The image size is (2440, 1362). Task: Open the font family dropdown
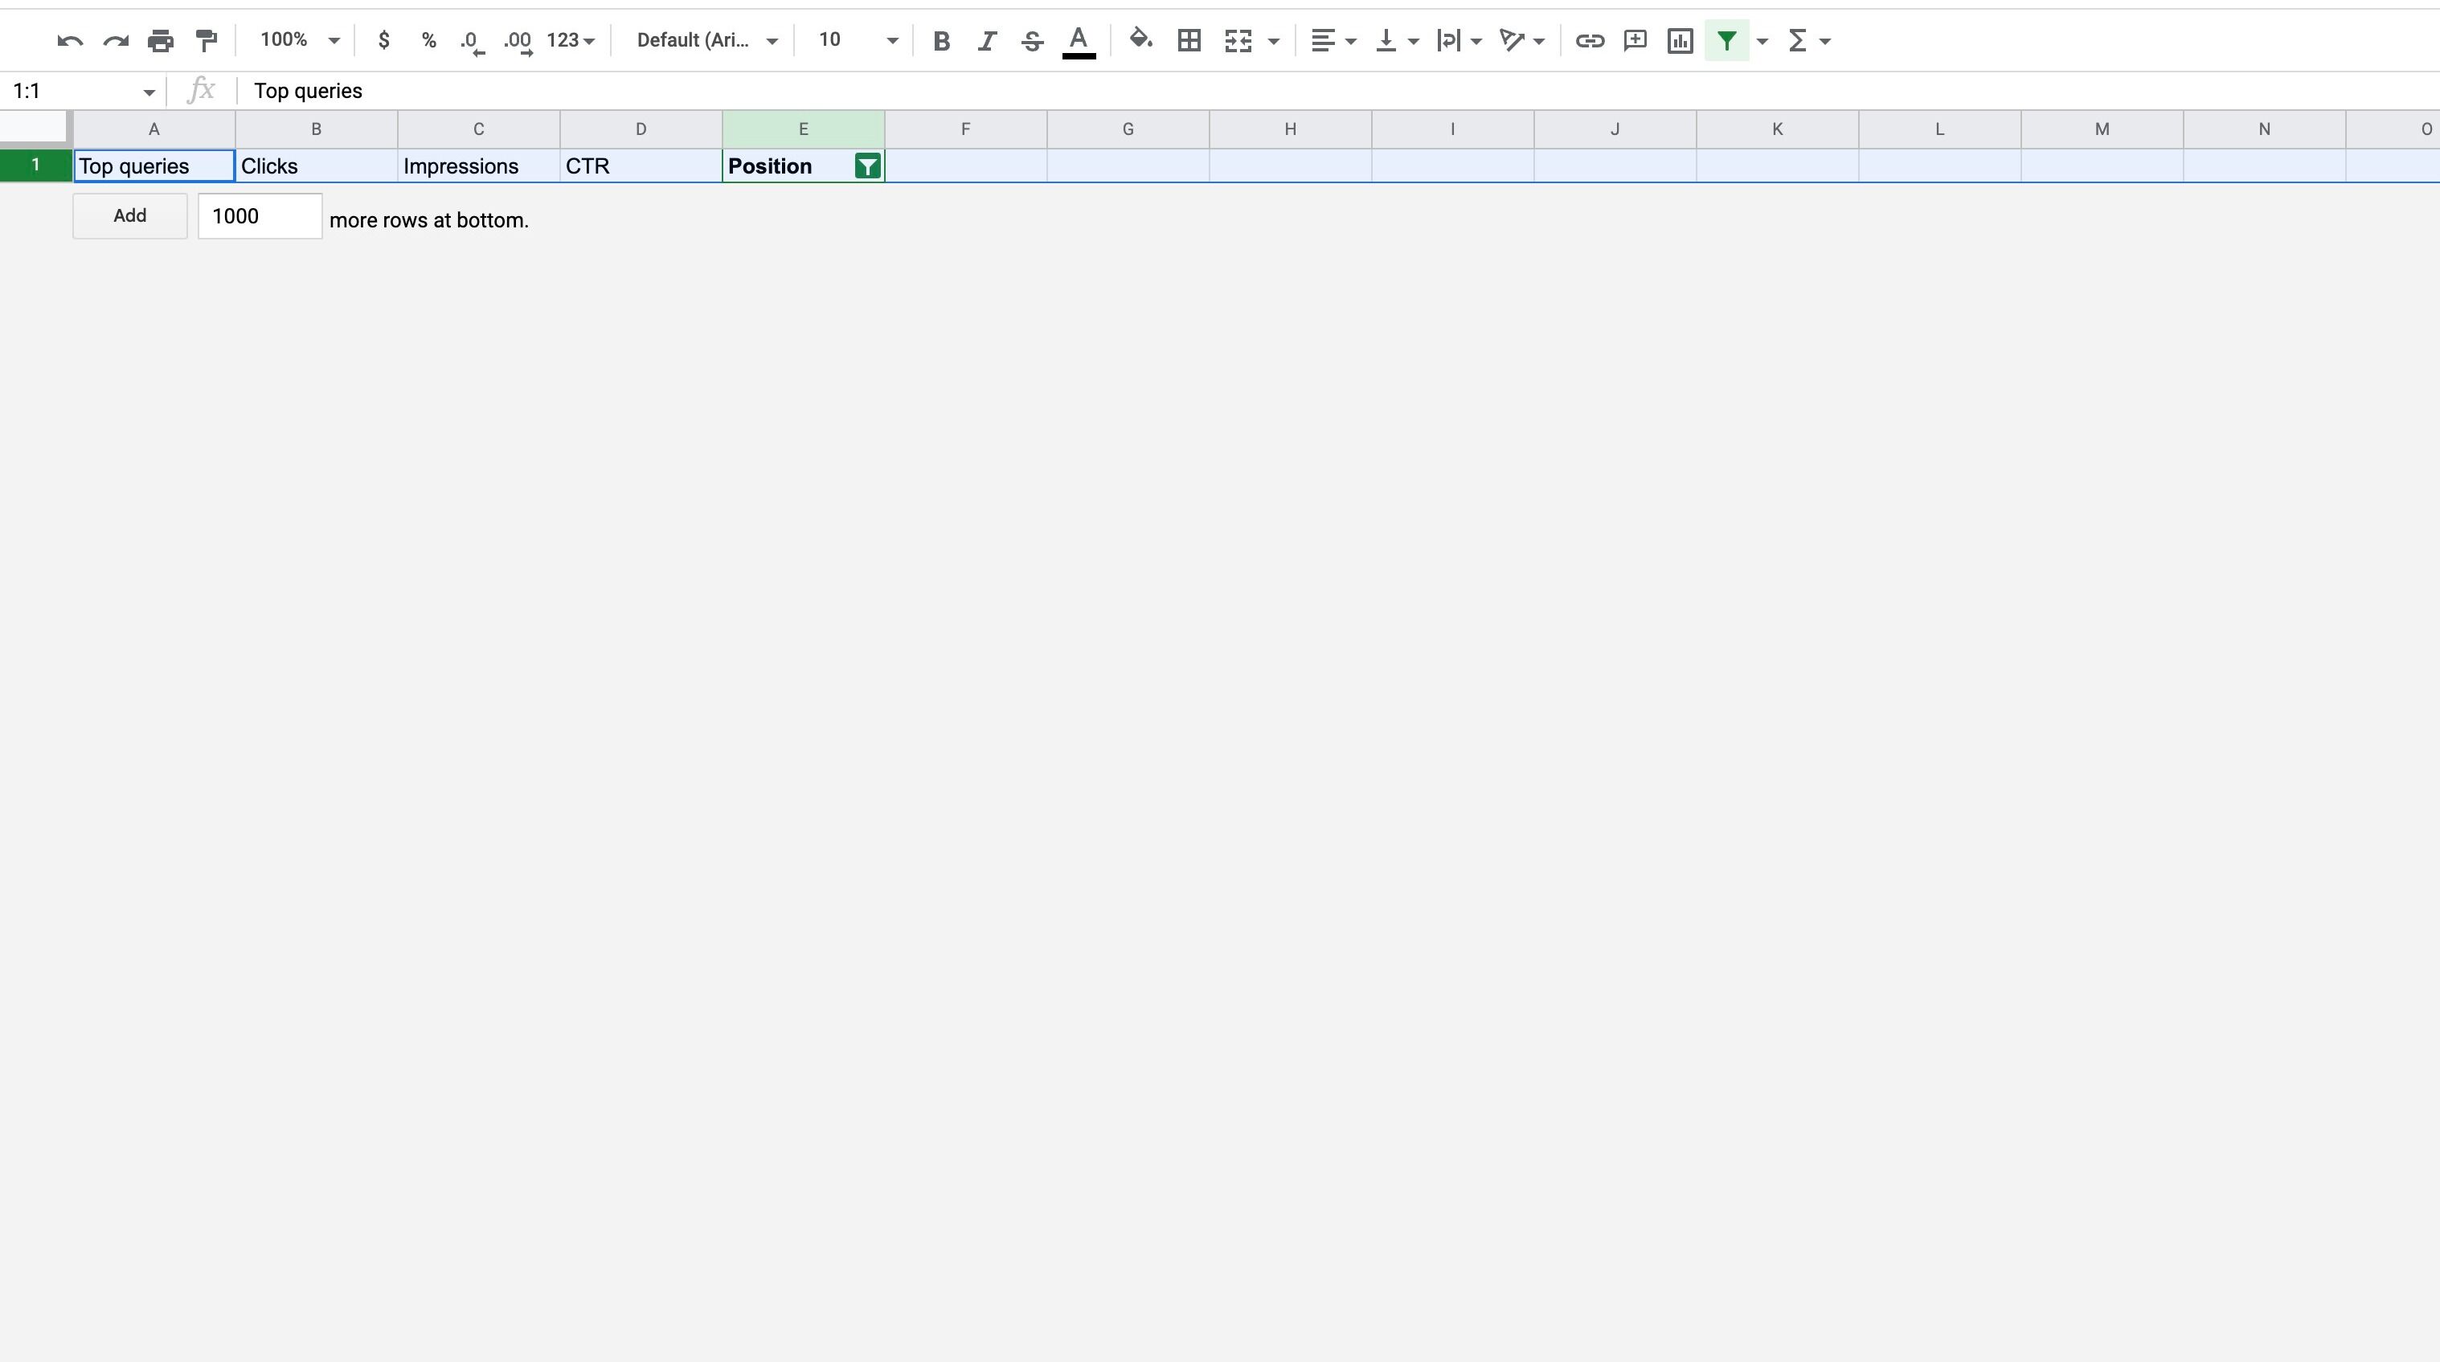[x=707, y=41]
